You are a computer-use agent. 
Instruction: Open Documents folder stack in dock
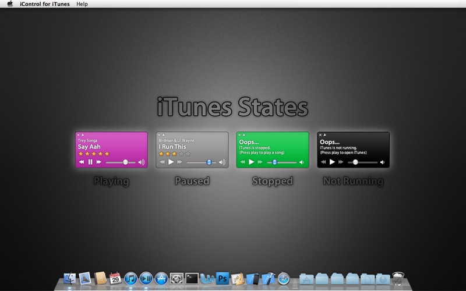368,279
